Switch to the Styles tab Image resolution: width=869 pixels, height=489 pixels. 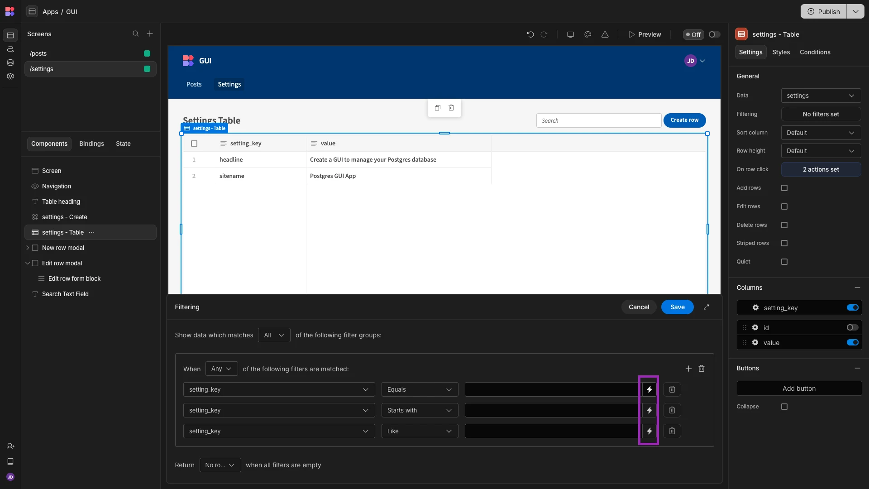point(781,52)
